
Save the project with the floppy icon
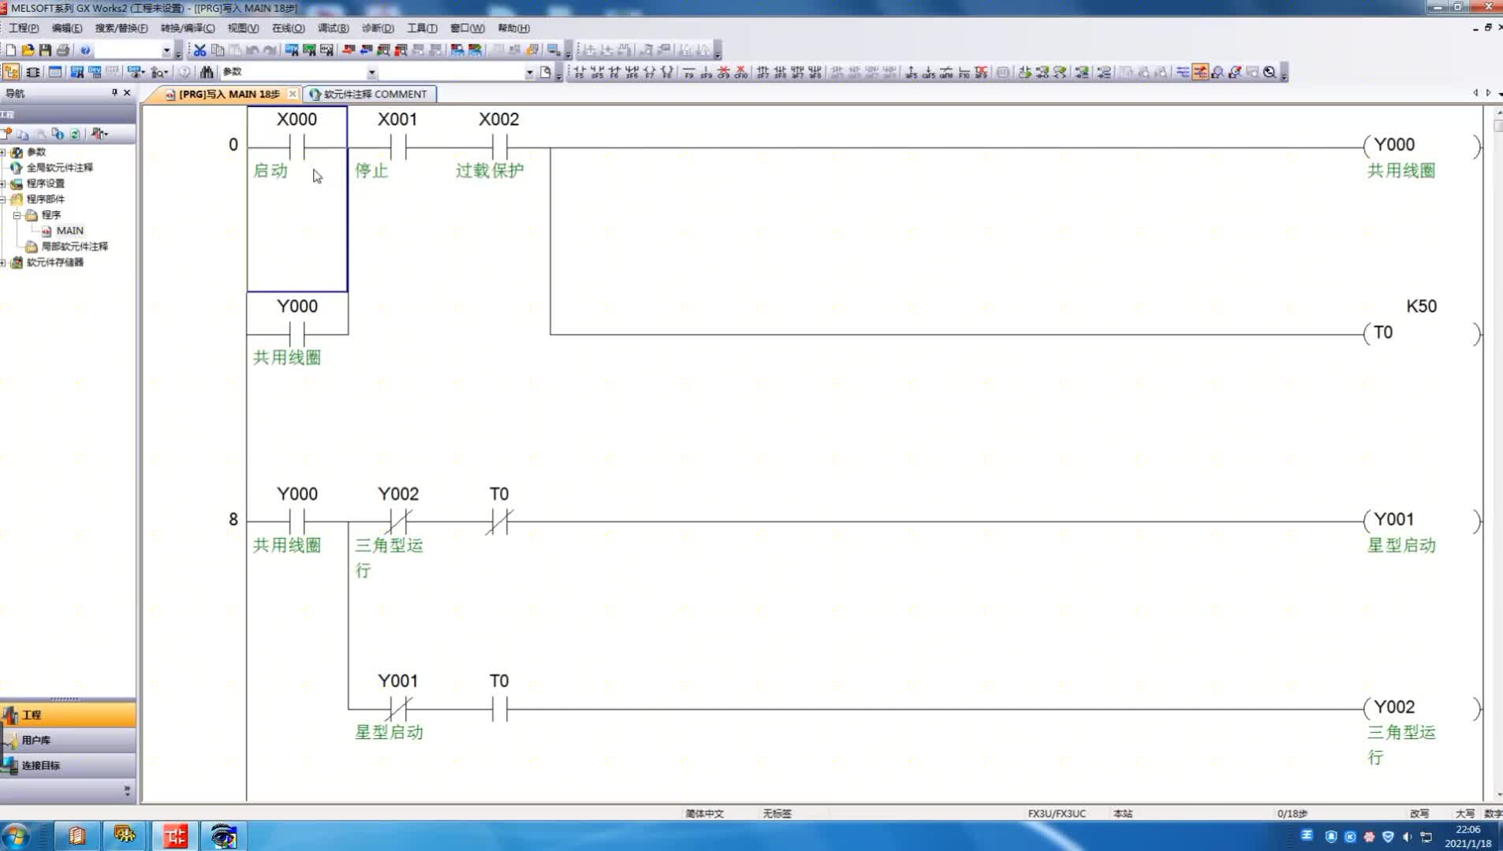tap(46, 50)
